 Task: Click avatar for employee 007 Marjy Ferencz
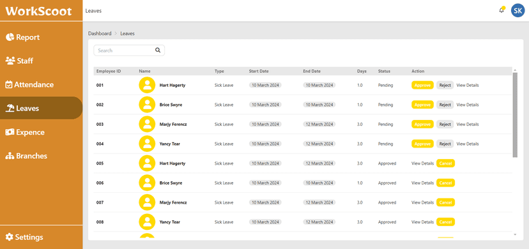pyautogui.click(x=147, y=202)
